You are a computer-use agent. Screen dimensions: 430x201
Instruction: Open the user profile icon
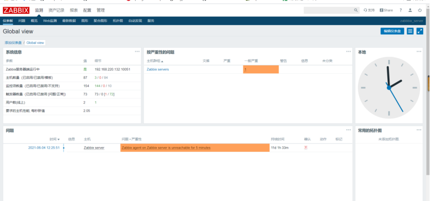coord(410,10)
